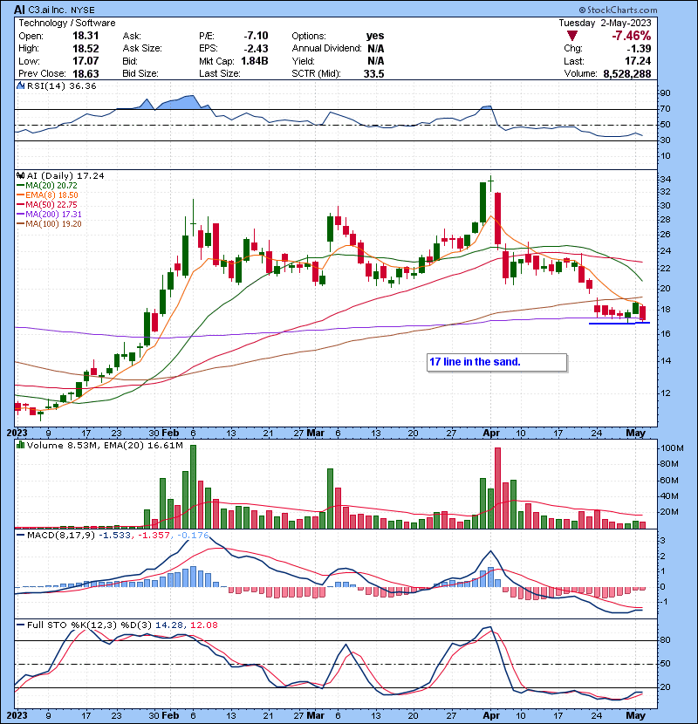The width and height of the screenshot is (698, 724).
Task: Click the May label on price chart axis
Action: 635,434
